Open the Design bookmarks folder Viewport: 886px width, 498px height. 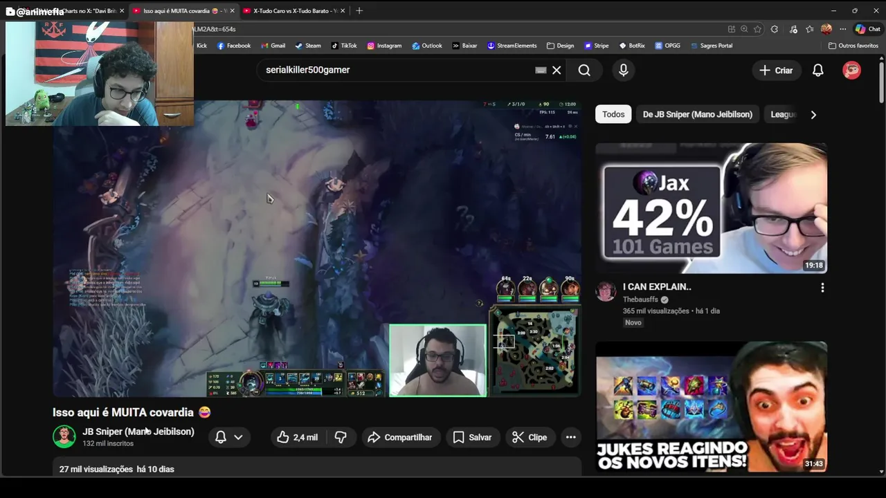click(560, 46)
